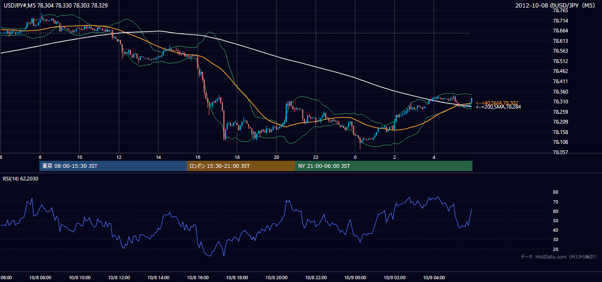
Task: Select the London 15:30-21:00 JST session bar
Action: tap(241, 166)
